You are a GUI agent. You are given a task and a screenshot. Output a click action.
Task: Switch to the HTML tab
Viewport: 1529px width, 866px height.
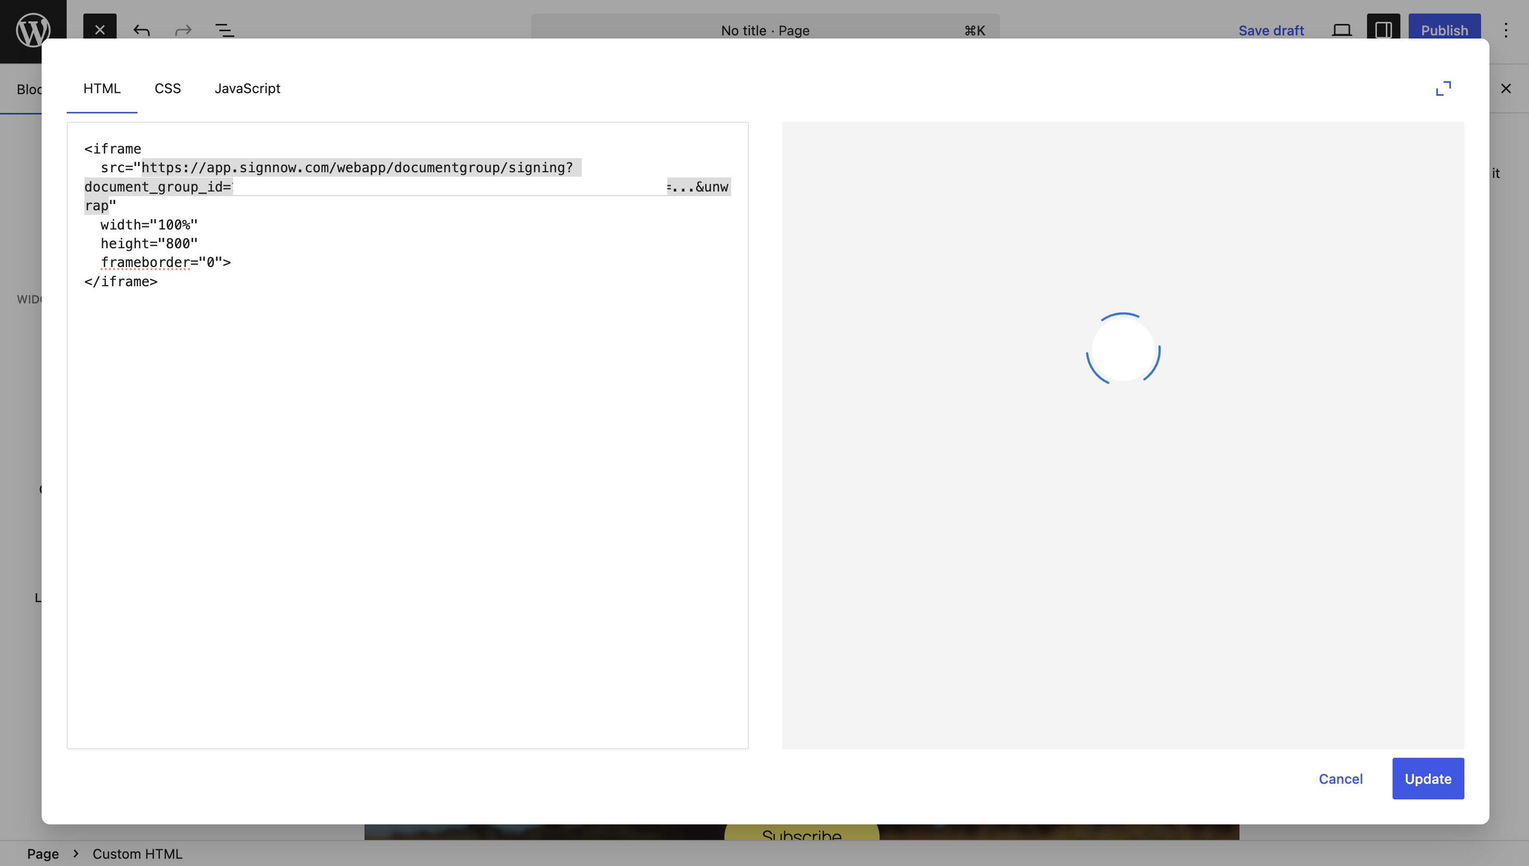pyautogui.click(x=102, y=88)
